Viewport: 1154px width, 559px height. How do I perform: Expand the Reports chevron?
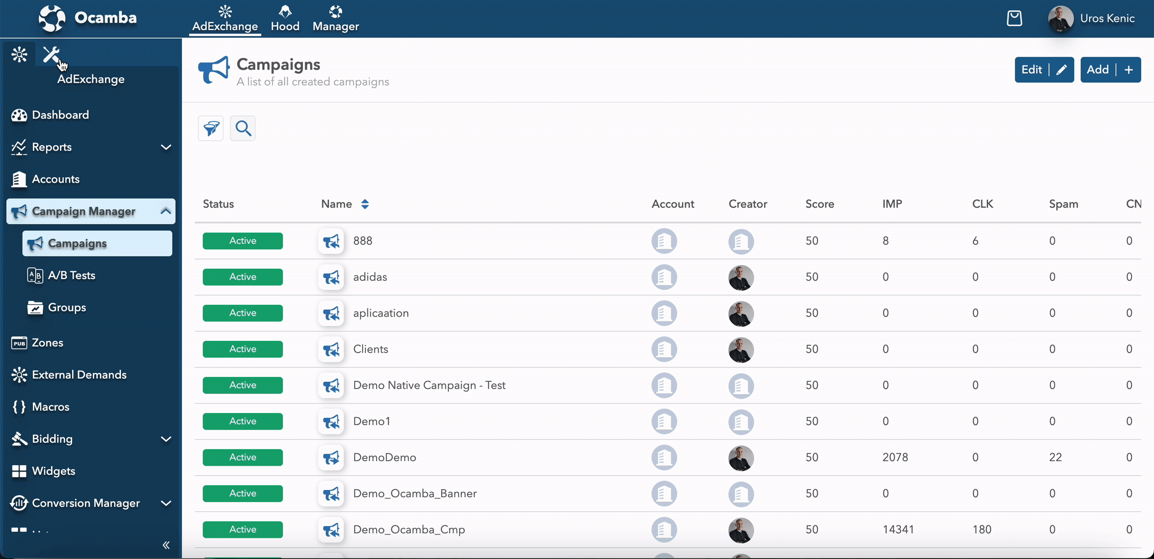pos(166,147)
